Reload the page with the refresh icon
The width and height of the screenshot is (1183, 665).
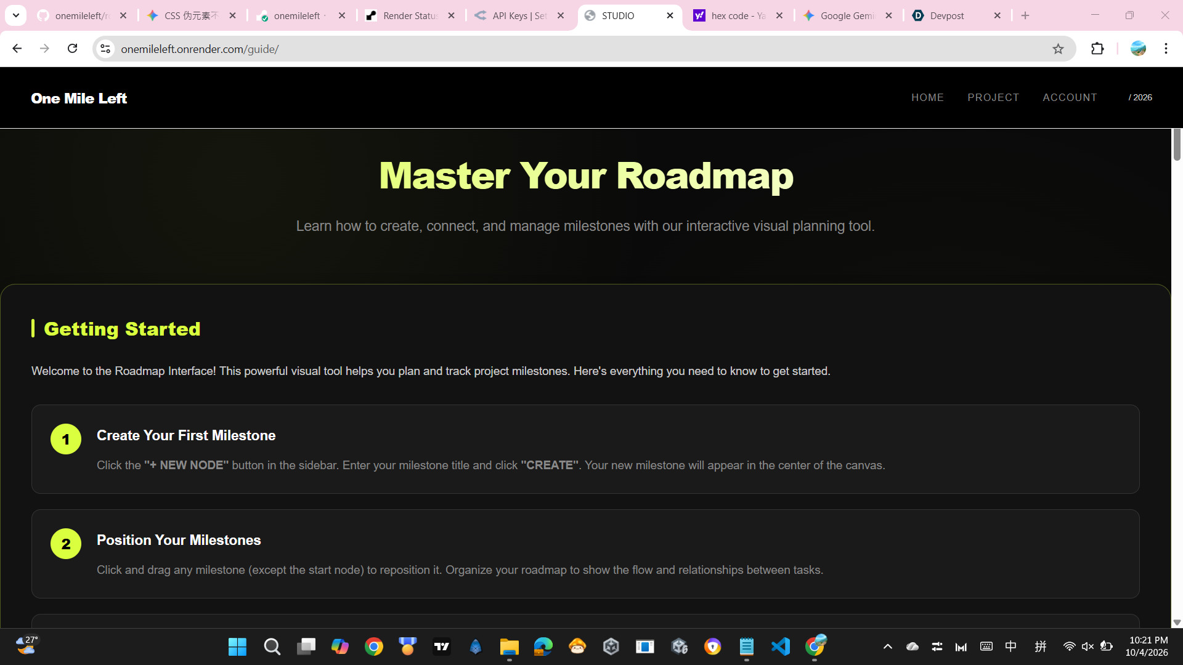pyautogui.click(x=72, y=49)
